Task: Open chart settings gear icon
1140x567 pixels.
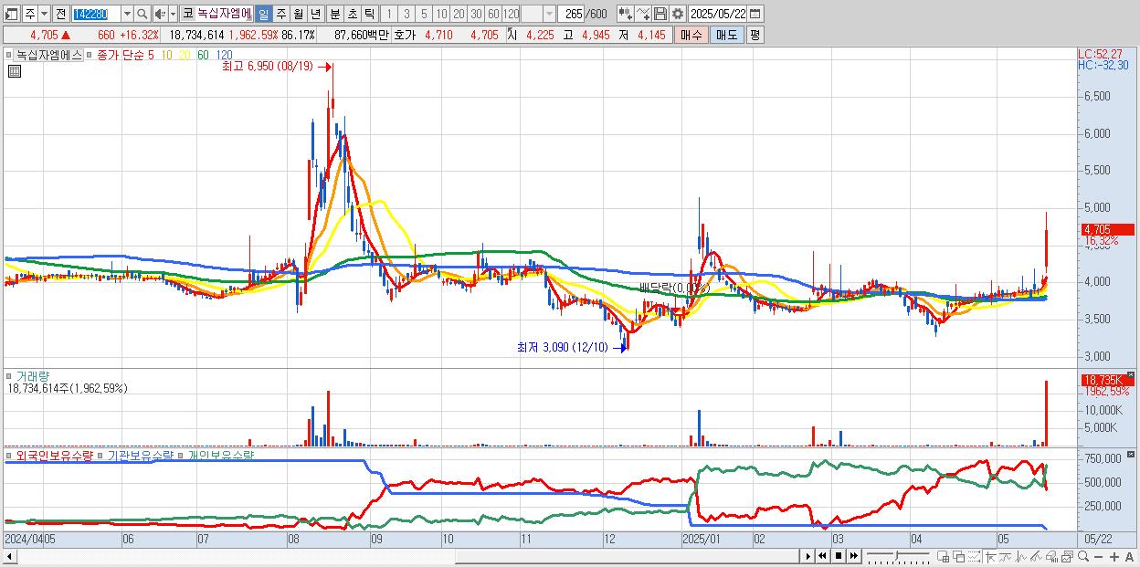Action: click(x=677, y=14)
